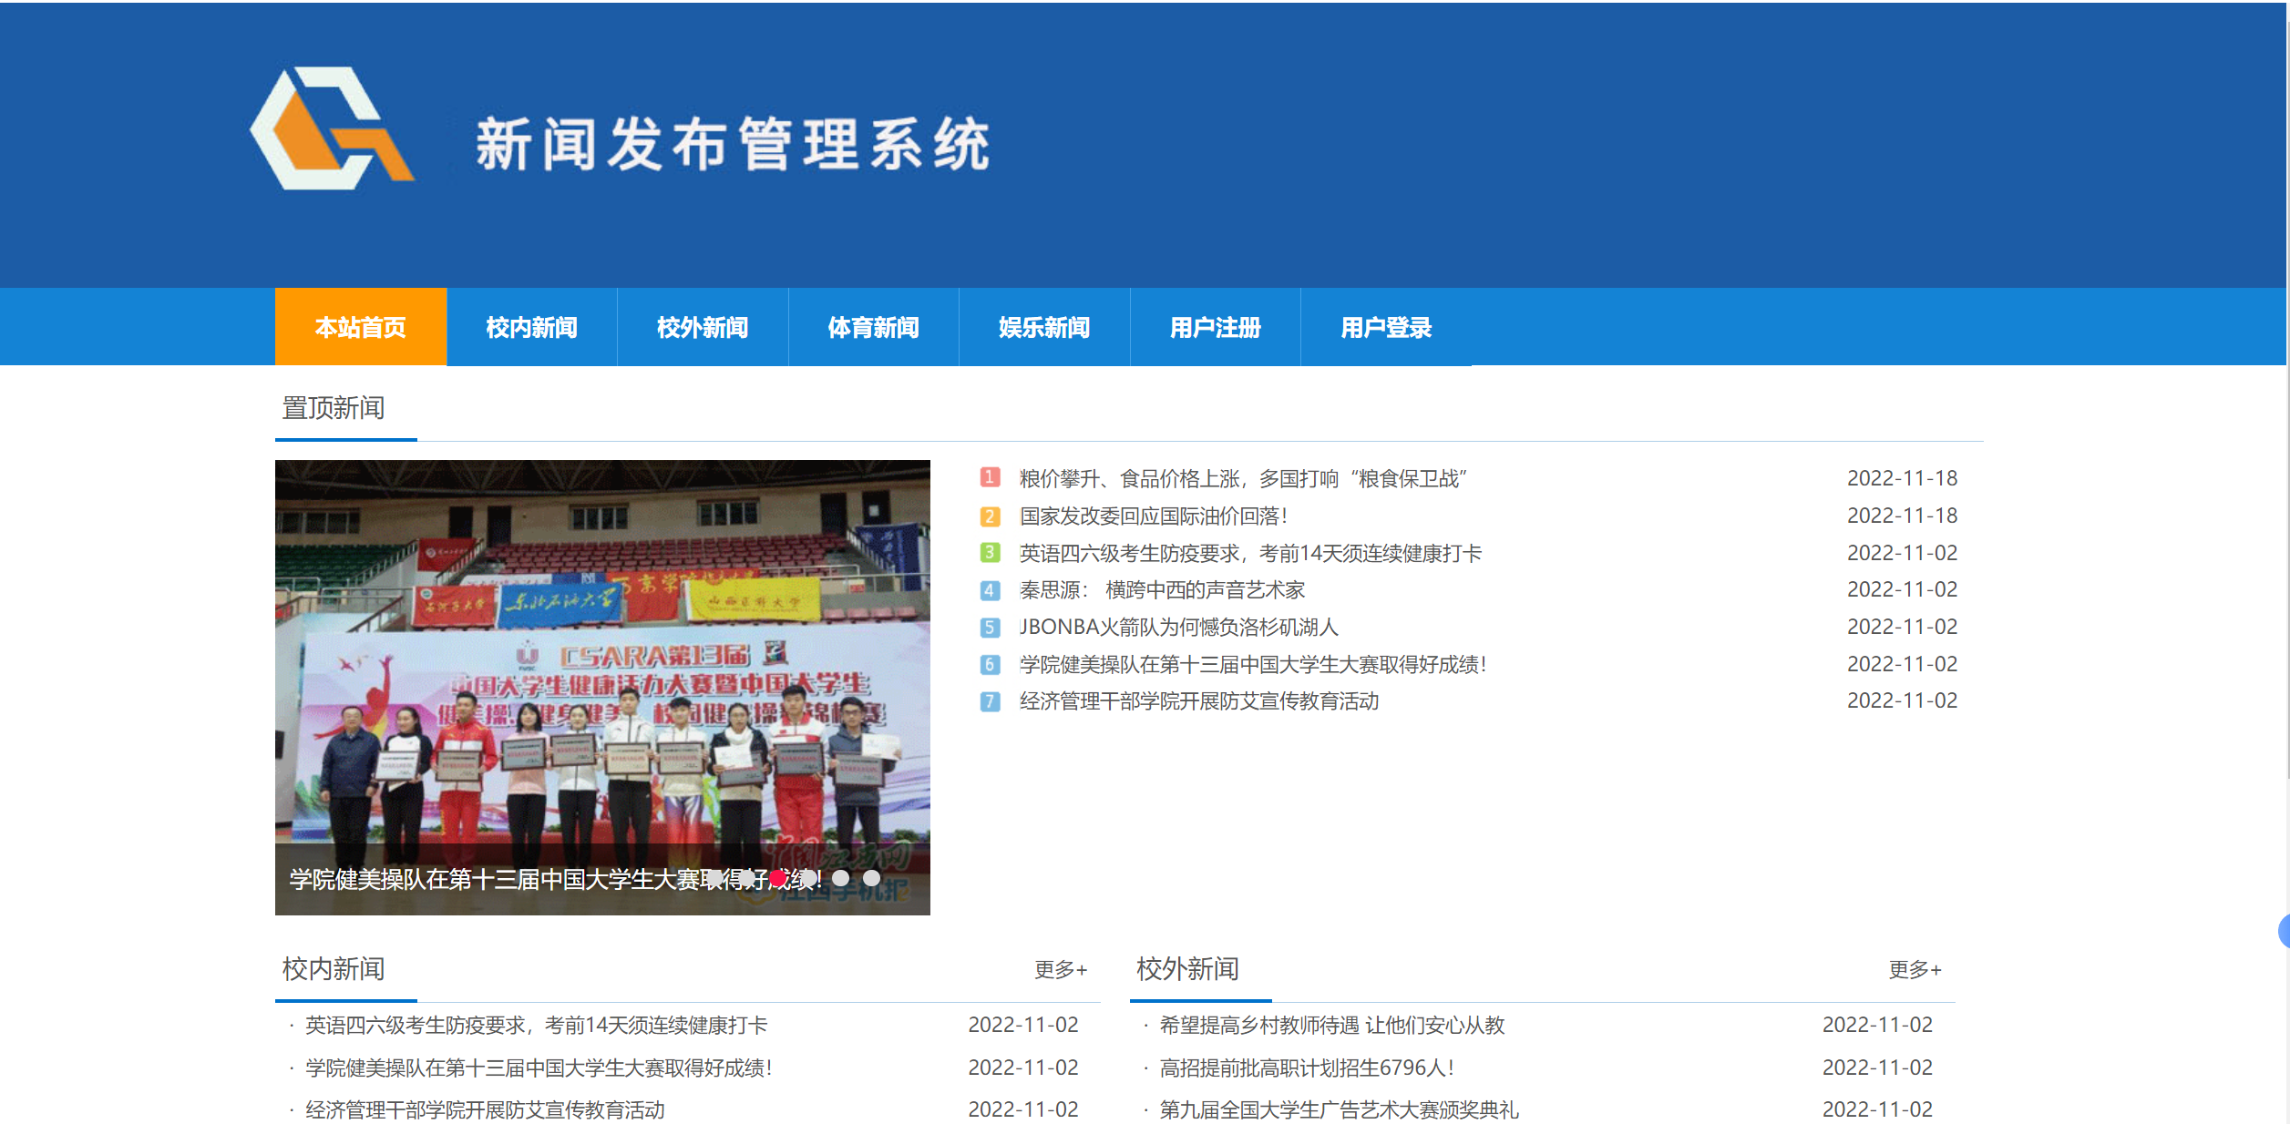Open news link 希望提高乡村教师待遇 让他们安心从教
Image resolution: width=2290 pixels, height=1124 pixels.
tap(1331, 1026)
